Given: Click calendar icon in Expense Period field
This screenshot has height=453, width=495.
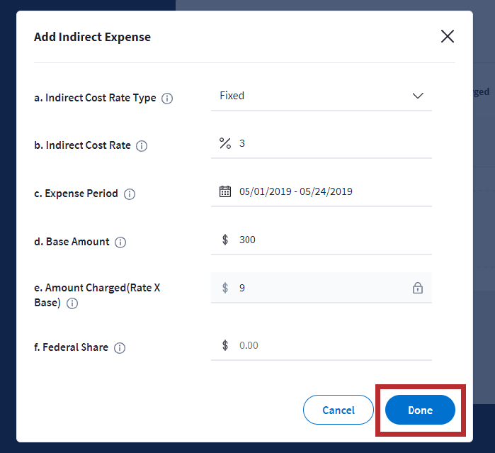Looking at the screenshot, I should [225, 191].
